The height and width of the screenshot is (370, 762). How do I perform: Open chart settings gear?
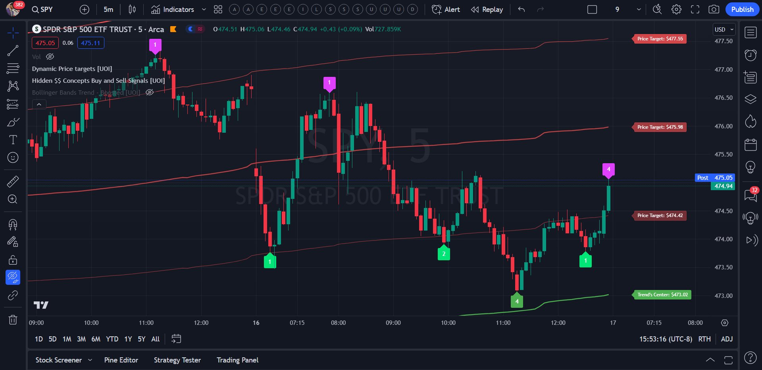point(676,10)
